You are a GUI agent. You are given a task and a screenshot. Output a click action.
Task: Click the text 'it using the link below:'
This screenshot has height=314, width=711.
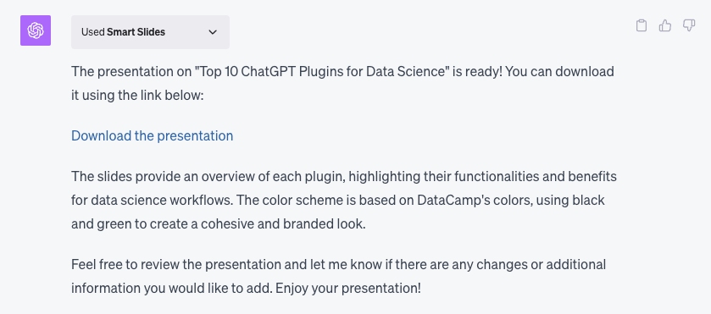[x=138, y=96]
